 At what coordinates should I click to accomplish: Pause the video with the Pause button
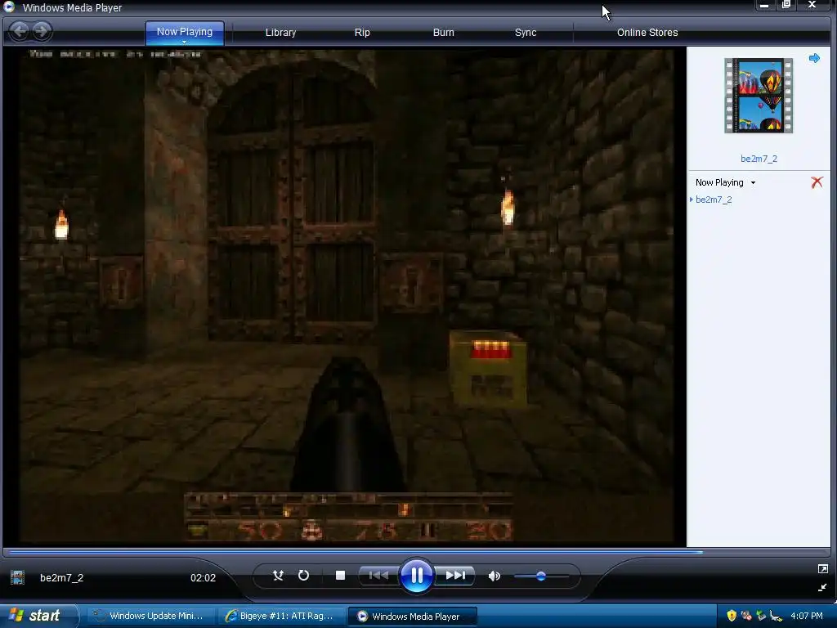click(x=416, y=575)
